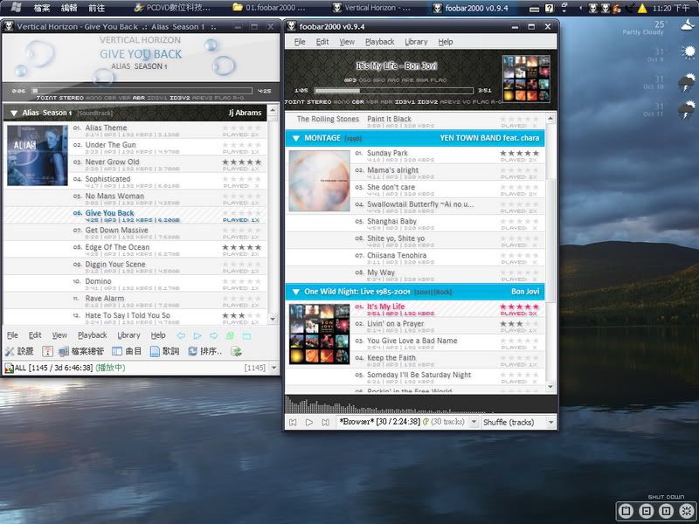Click the keyboard icon in the taskbar
Viewport: 699px width, 524px height.
pos(535,9)
